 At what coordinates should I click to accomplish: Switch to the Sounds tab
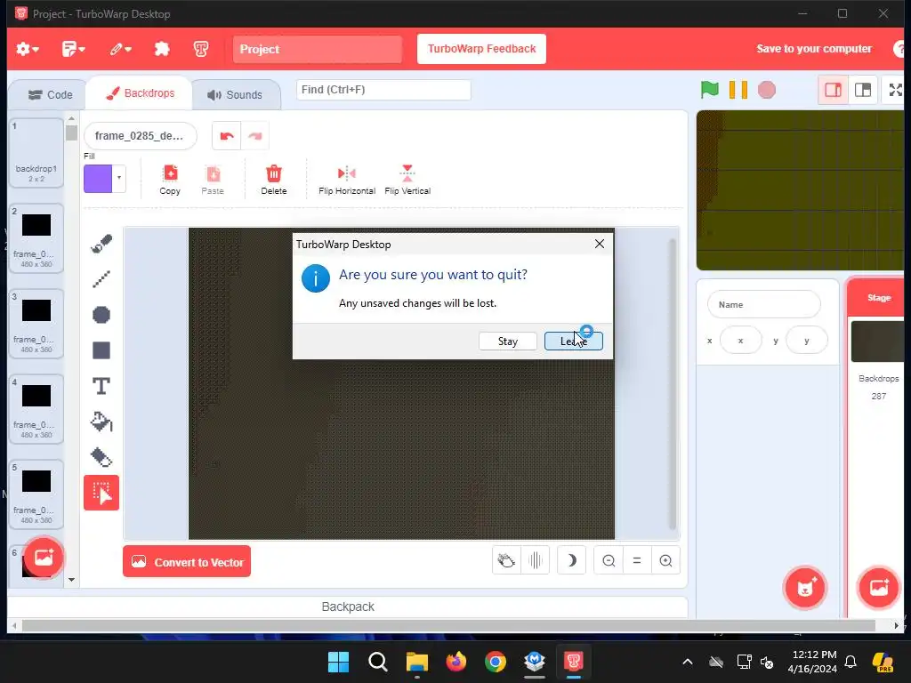235,94
